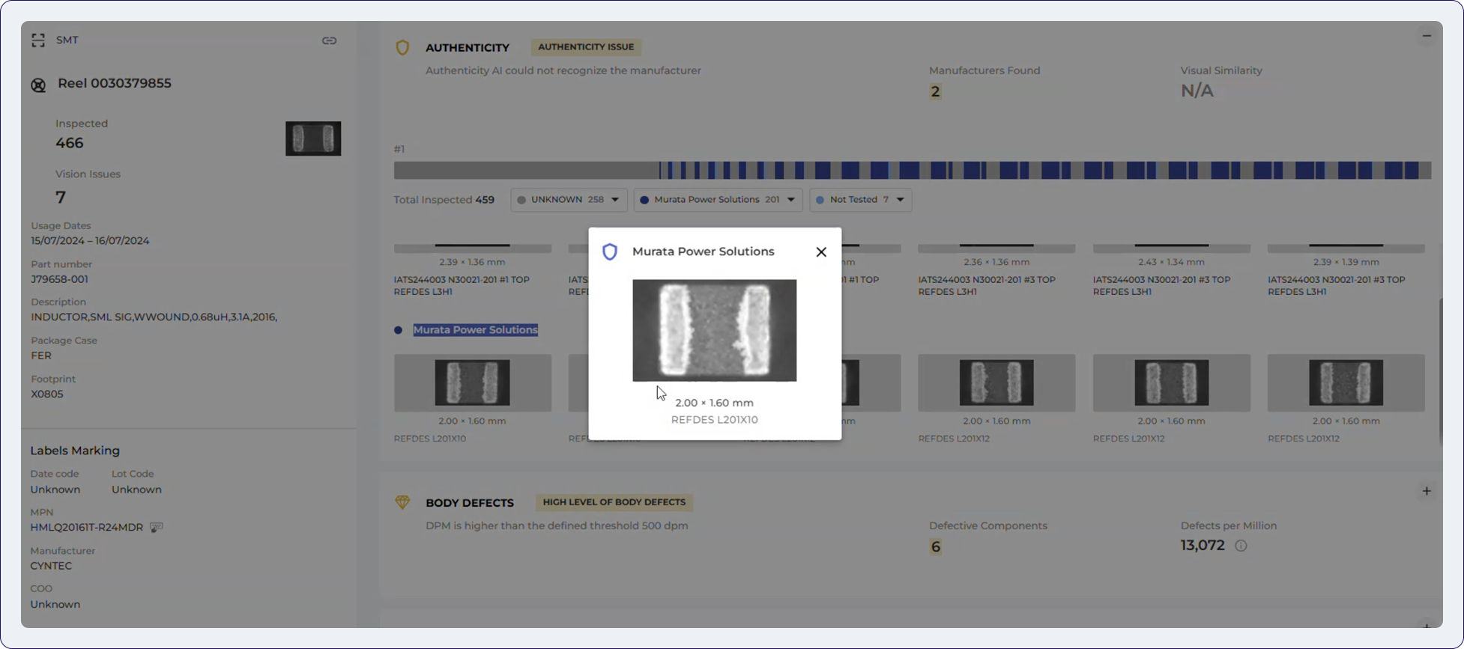Click the info icon beside 13,072
This screenshot has height=649, width=1464.
pyautogui.click(x=1241, y=546)
